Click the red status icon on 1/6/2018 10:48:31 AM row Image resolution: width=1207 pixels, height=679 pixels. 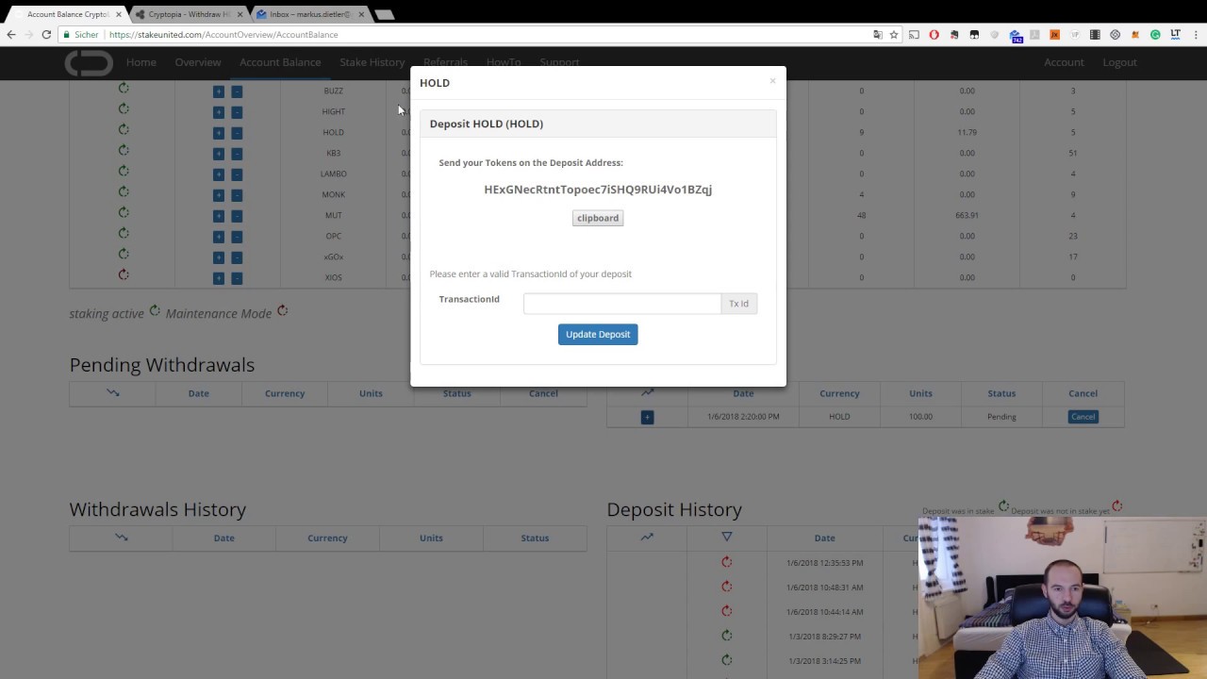click(726, 587)
